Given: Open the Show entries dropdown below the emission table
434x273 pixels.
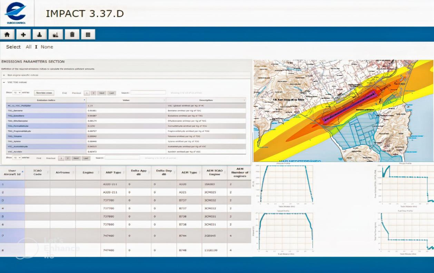Looking at the screenshot, I should click(x=17, y=158).
